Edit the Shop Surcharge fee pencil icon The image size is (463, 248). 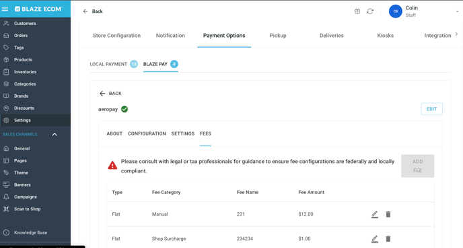[x=375, y=239]
